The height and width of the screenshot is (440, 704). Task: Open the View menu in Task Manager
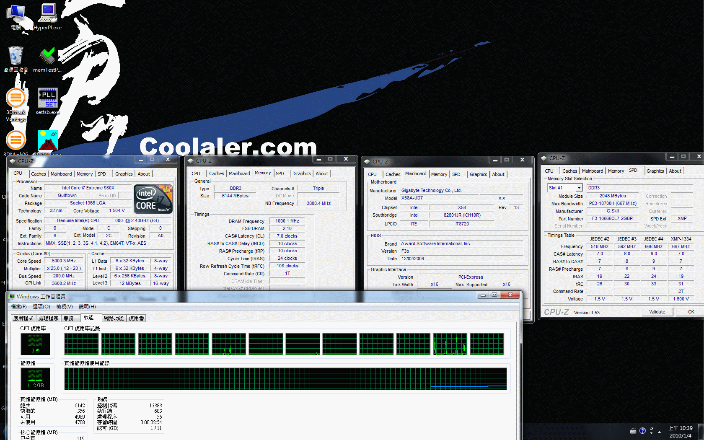[x=65, y=307]
